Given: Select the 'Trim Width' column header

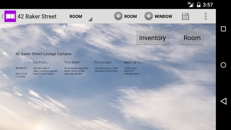Looking at the screenshot, I should coord(72,62).
